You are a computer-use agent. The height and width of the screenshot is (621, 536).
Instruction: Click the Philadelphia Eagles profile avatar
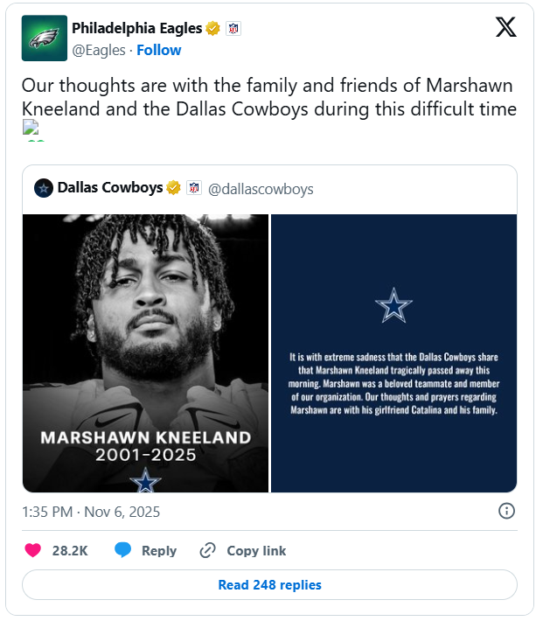pyautogui.click(x=45, y=38)
